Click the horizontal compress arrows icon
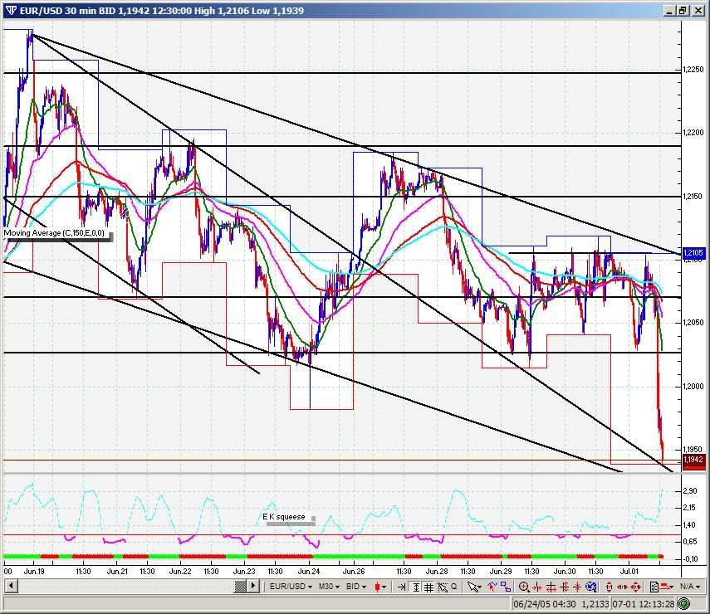The image size is (710, 614). pyautogui.click(x=537, y=587)
